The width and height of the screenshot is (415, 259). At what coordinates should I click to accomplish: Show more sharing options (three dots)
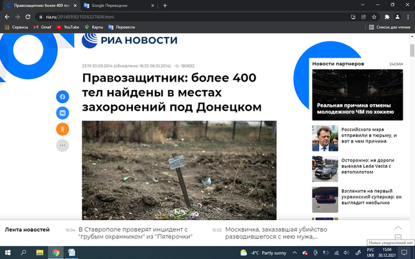click(63, 146)
